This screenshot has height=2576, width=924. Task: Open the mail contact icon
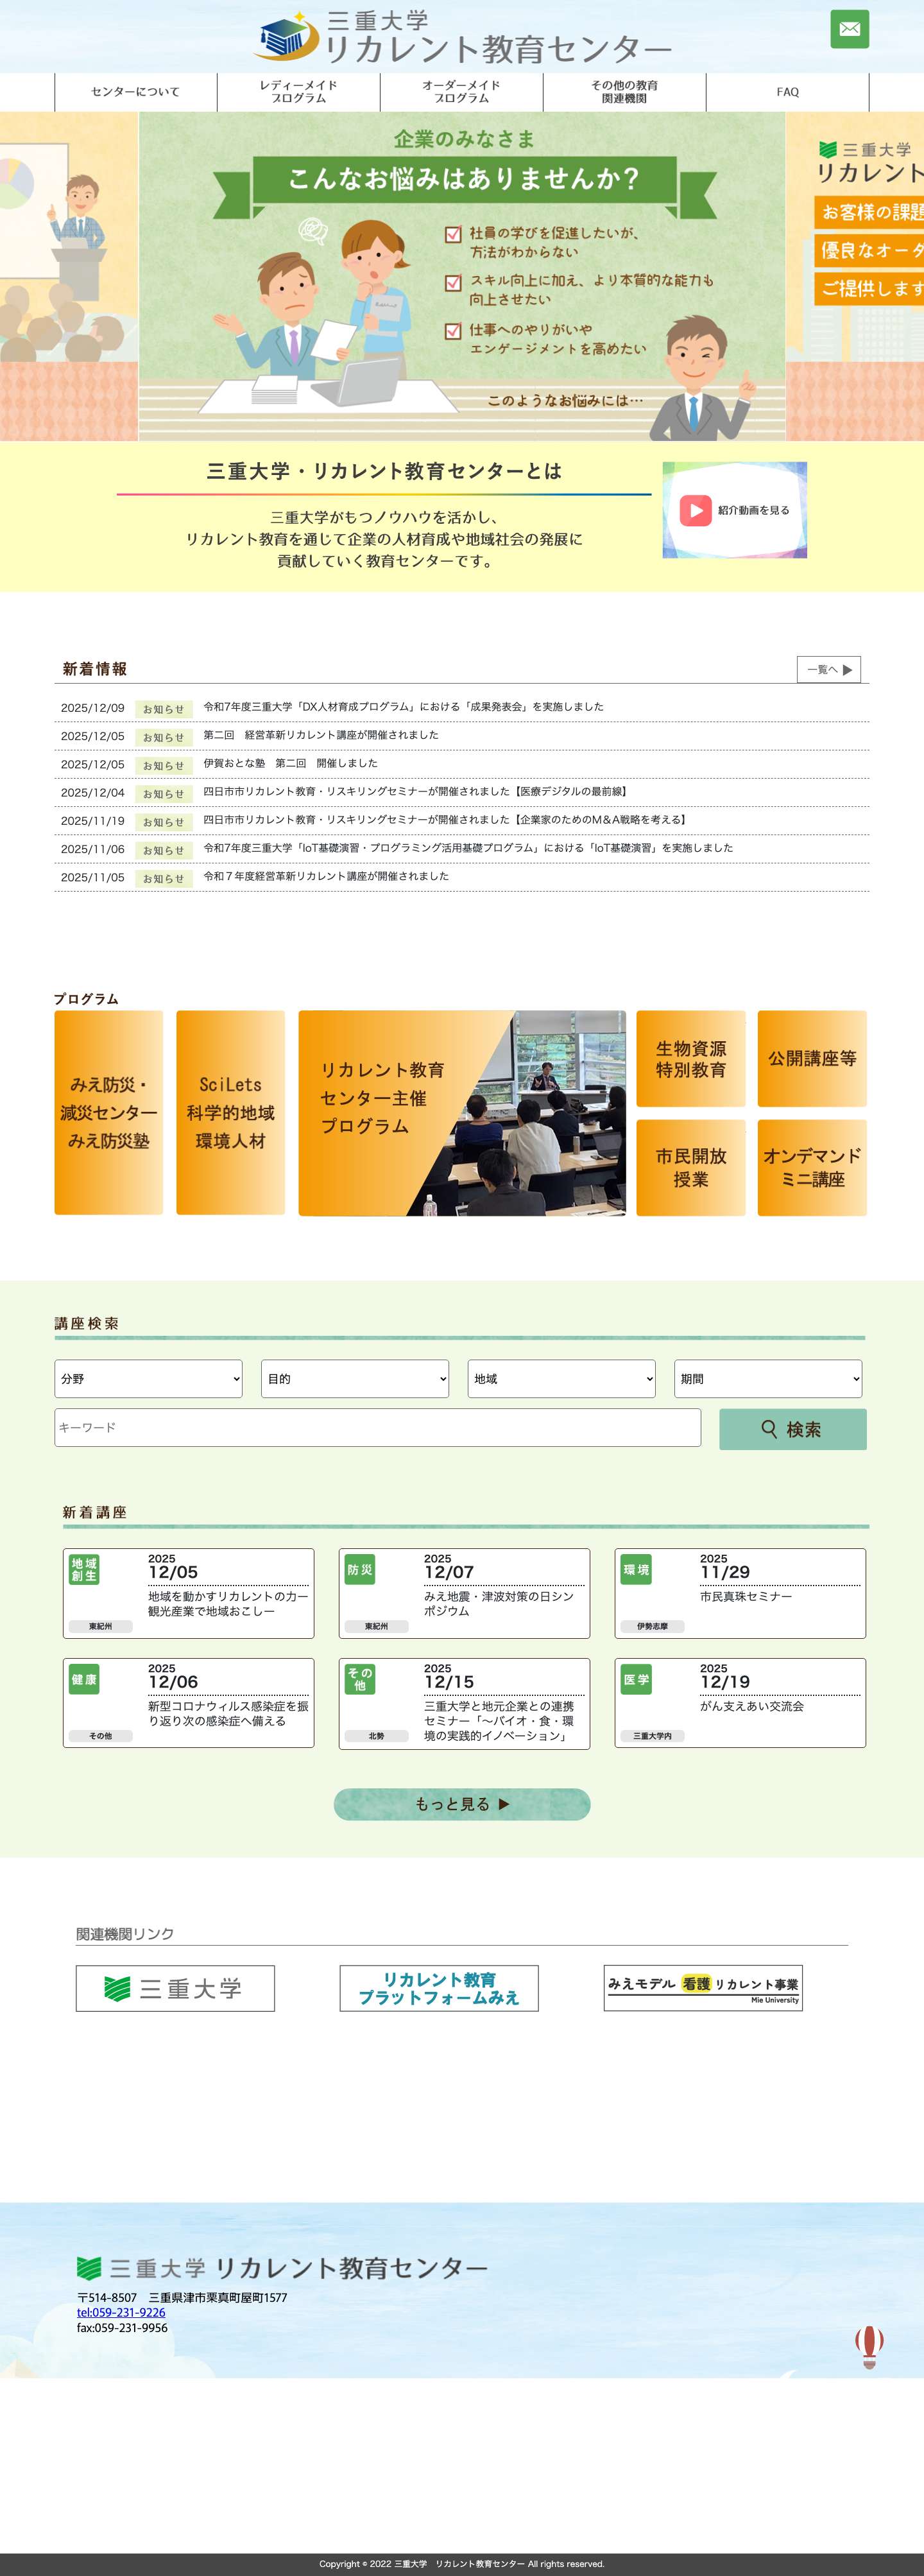(x=849, y=29)
